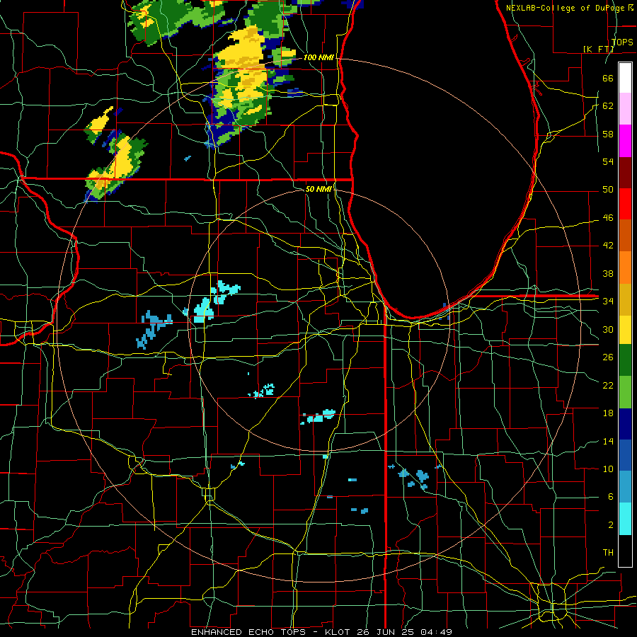Click the legend value '42'
637x637 pixels.
[608, 246]
